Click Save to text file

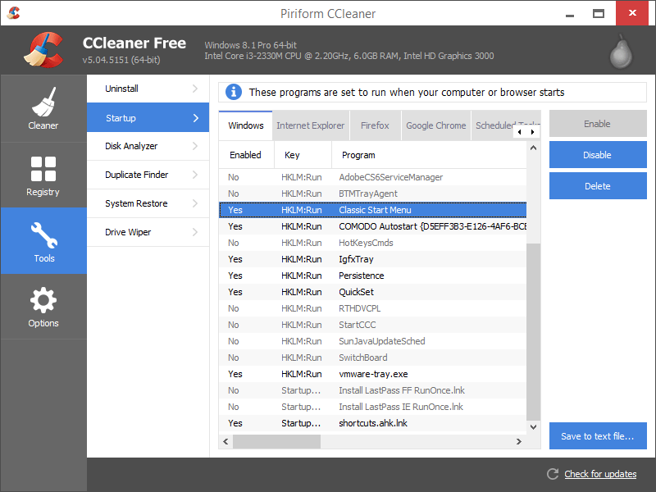coord(598,435)
